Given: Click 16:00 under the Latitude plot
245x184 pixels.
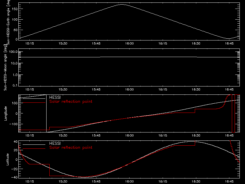Looking at the screenshot, I should coord(129,182).
